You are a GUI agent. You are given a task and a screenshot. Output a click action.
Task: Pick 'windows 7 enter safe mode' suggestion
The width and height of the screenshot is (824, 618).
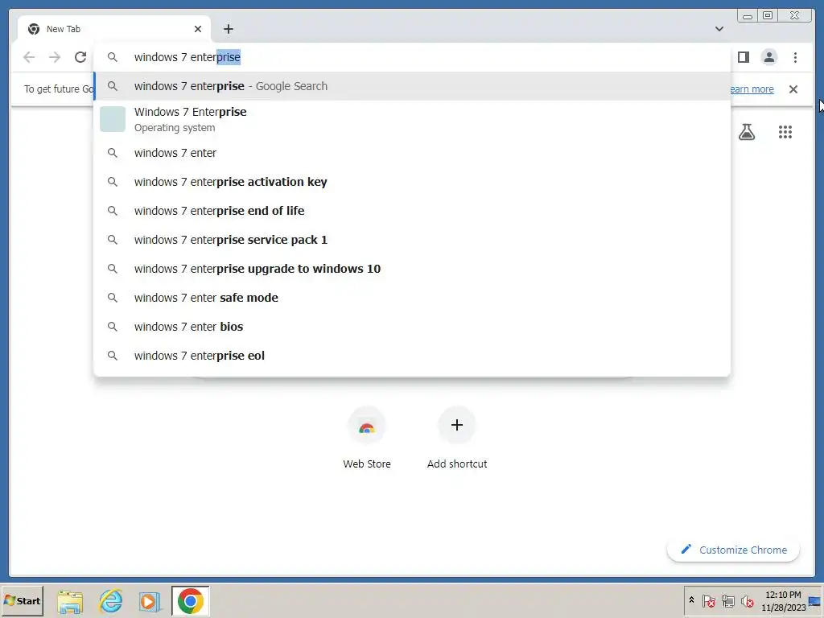(412, 298)
